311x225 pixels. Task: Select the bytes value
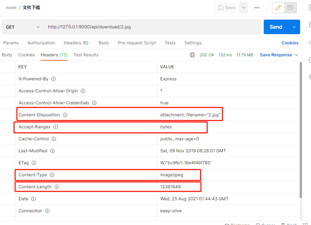coord(166,127)
